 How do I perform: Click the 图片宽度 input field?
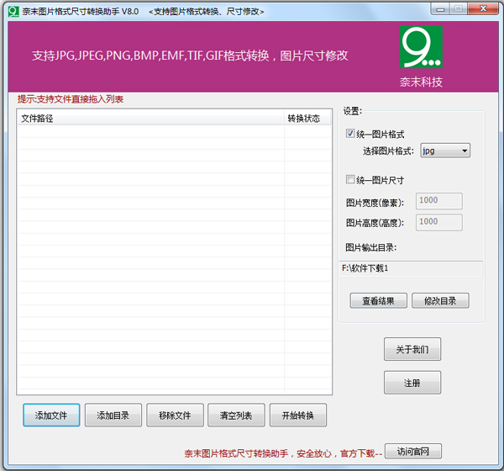click(438, 201)
